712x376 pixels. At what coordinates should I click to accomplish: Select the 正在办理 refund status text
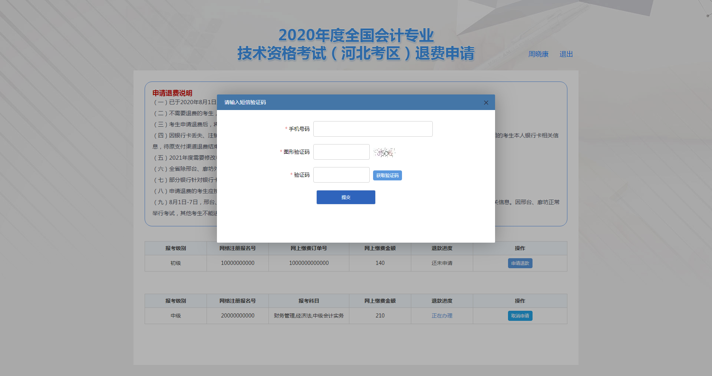coord(442,316)
